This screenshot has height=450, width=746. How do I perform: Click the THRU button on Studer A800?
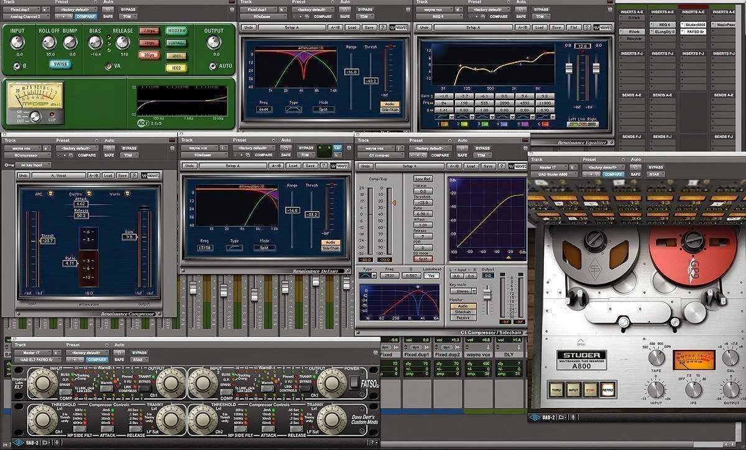(x=557, y=390)
